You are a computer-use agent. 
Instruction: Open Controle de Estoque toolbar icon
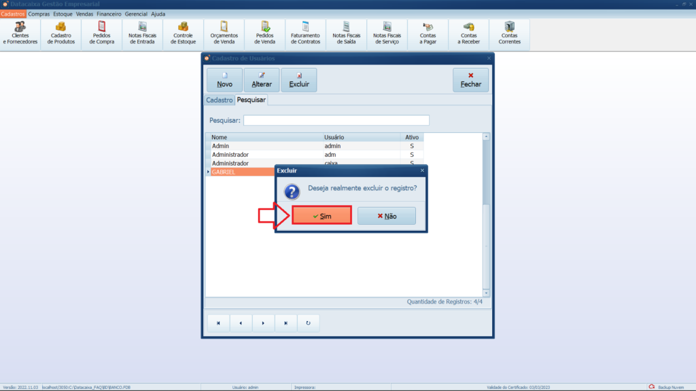pyautogui.click(x=184, y=34)
